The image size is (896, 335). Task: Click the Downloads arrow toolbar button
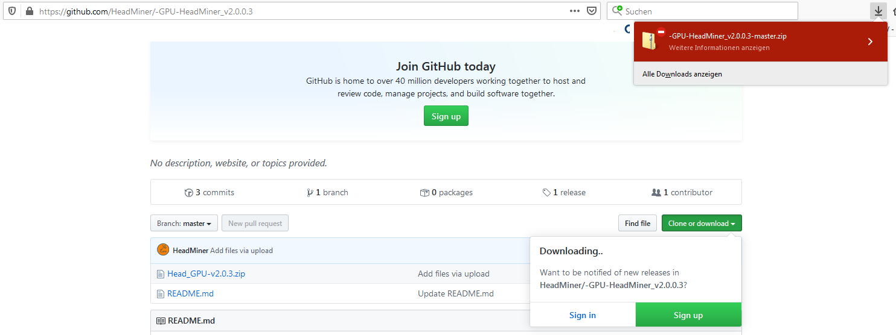coord(878,11)
